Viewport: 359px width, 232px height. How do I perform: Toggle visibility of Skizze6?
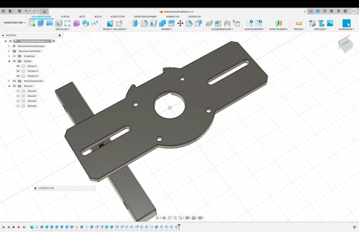point(18,106)
